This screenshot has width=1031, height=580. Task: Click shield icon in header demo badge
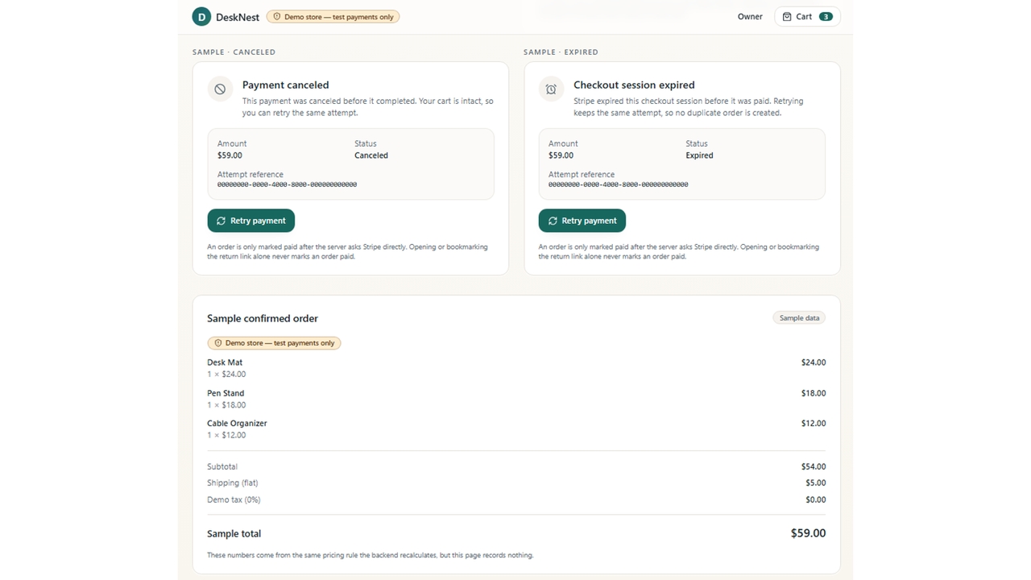tap(277, 17)
